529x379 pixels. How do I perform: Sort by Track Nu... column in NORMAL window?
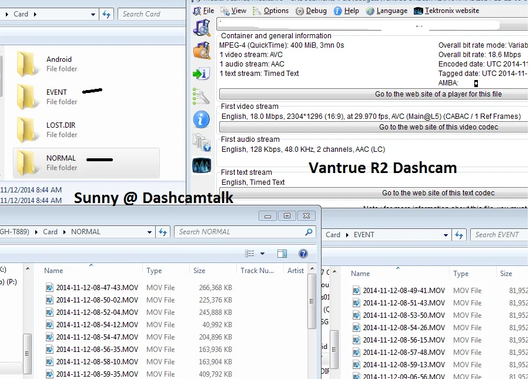260,271
